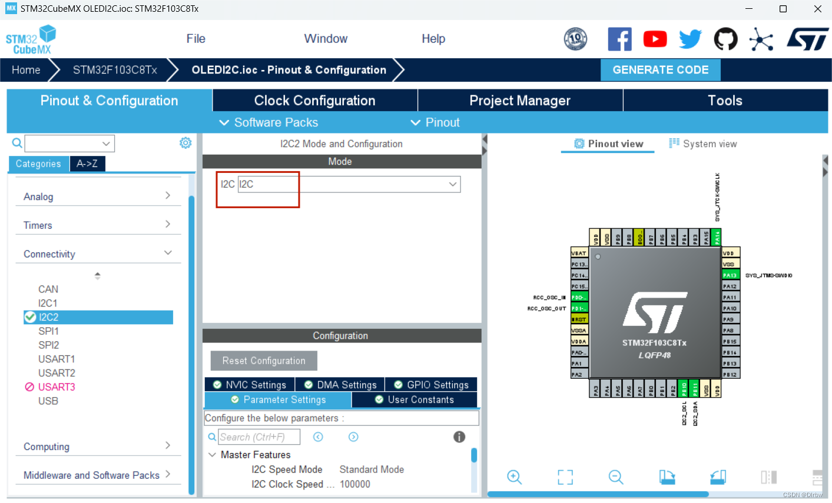Open the Pinout dropdown menu

(435, 122)
